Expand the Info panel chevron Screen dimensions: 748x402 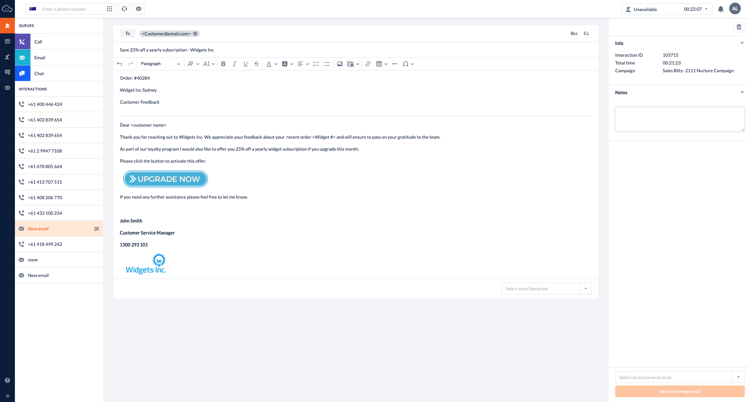pyautogui.click(x=742, y=42)
